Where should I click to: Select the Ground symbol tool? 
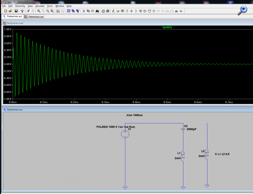point(118,11)
